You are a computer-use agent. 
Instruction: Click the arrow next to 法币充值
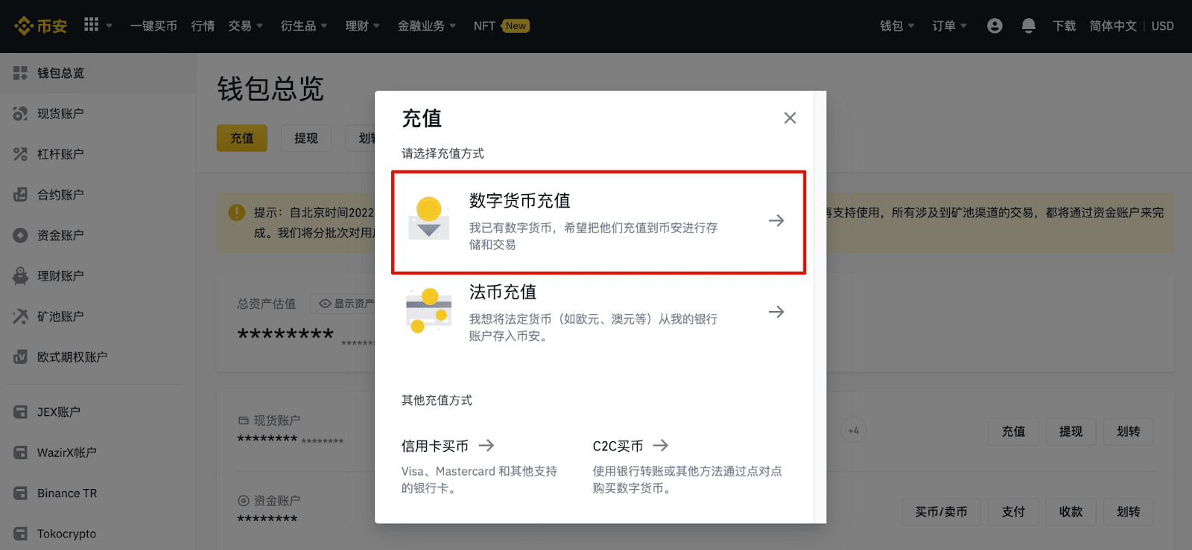click(776, 312)
